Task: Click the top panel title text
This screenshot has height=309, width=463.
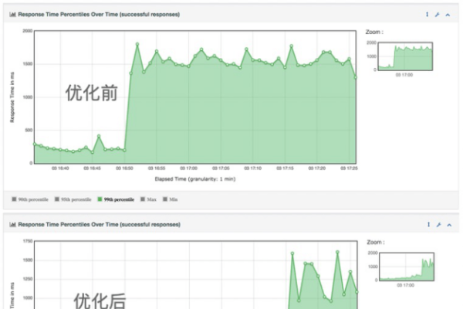Action: pyautogui.click(x=99, y=14)
